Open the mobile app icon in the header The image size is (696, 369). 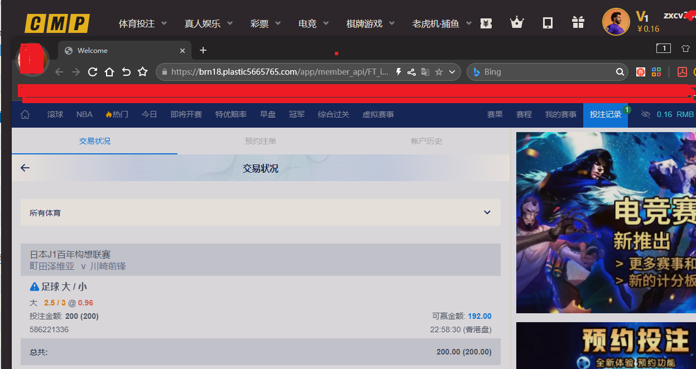tap(547, 22)
